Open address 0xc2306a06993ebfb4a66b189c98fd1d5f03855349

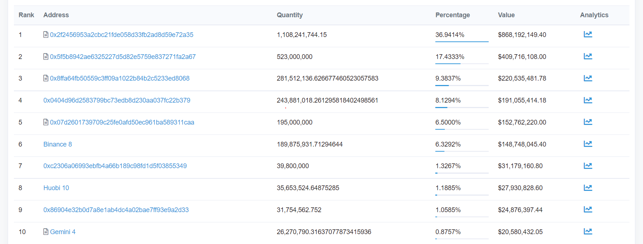pos(115,166)
